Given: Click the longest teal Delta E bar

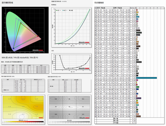Looking at the screenshot, I should pyautogui.click(x=147, y=78).
